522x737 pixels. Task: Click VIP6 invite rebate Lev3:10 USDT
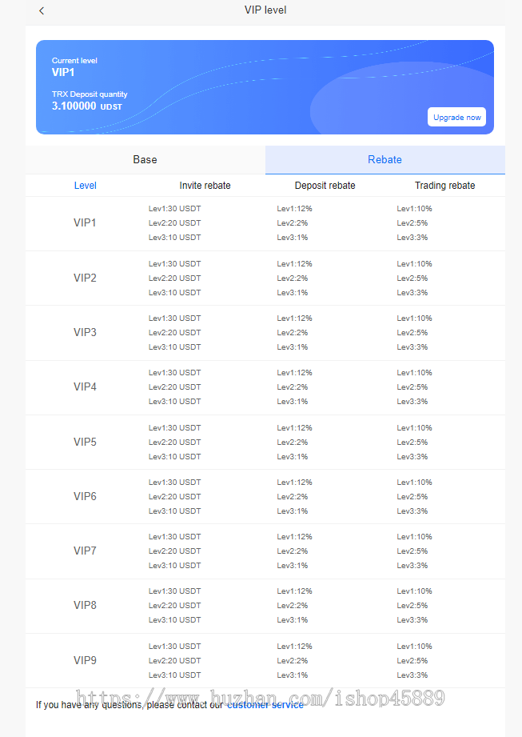174,511
